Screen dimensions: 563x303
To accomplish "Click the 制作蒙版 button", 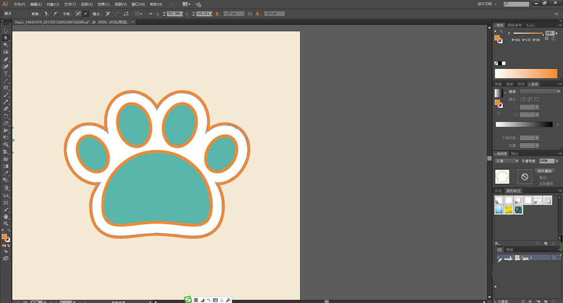I will [544, 171].
